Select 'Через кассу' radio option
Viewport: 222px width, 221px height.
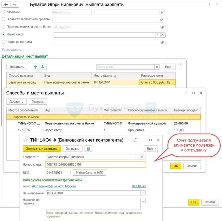pos(3,34)
